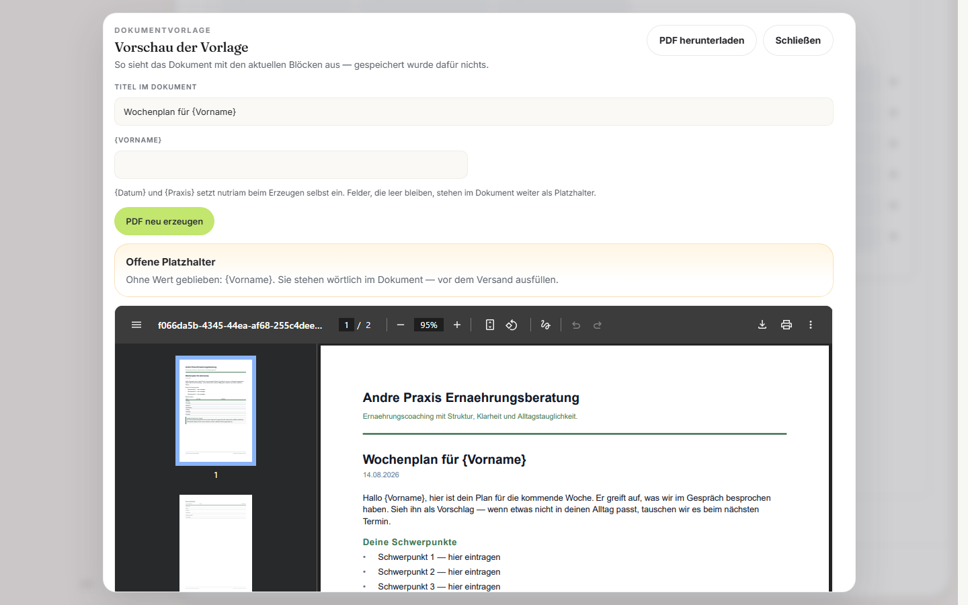
Task: Click the total page count '2' in toolbar
Action: [x=368, y=325]
